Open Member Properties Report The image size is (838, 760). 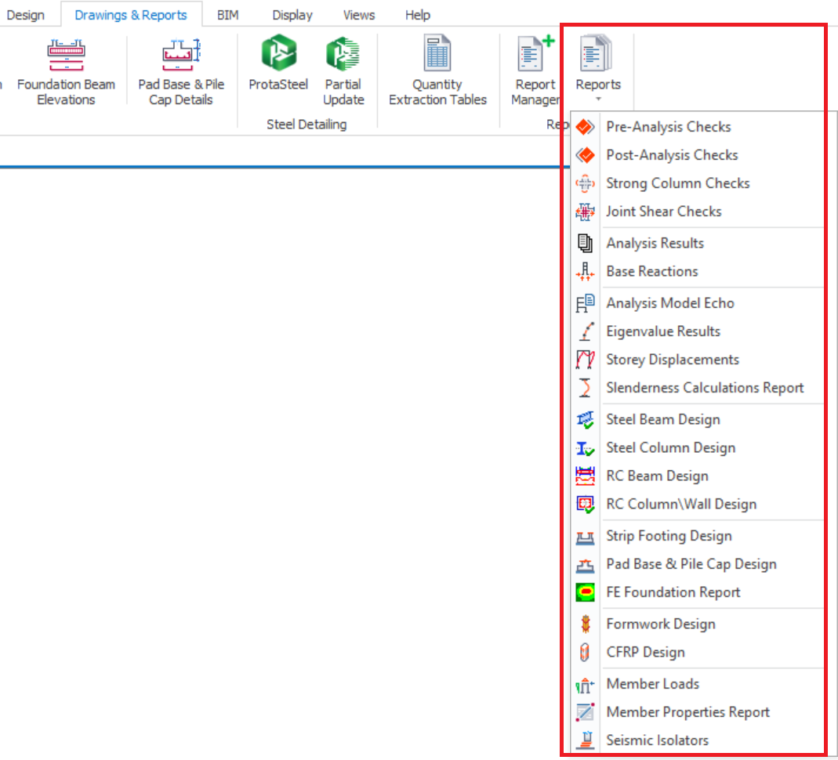click(687, 712)
